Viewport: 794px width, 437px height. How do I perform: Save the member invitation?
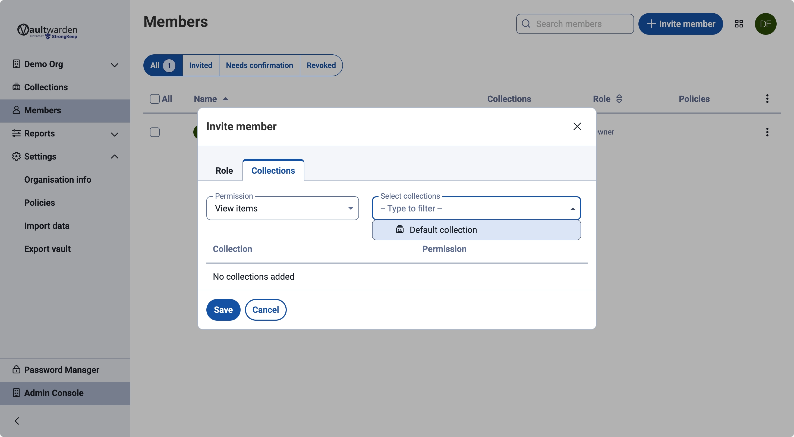(223, 310)
